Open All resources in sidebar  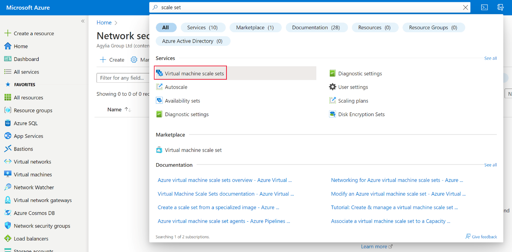29,97
